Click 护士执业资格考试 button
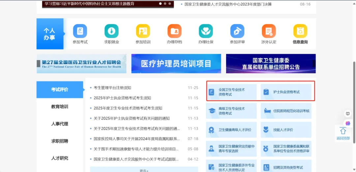This screenshot has height=172, width=356. pyautogui.click(x=286, y=92)
